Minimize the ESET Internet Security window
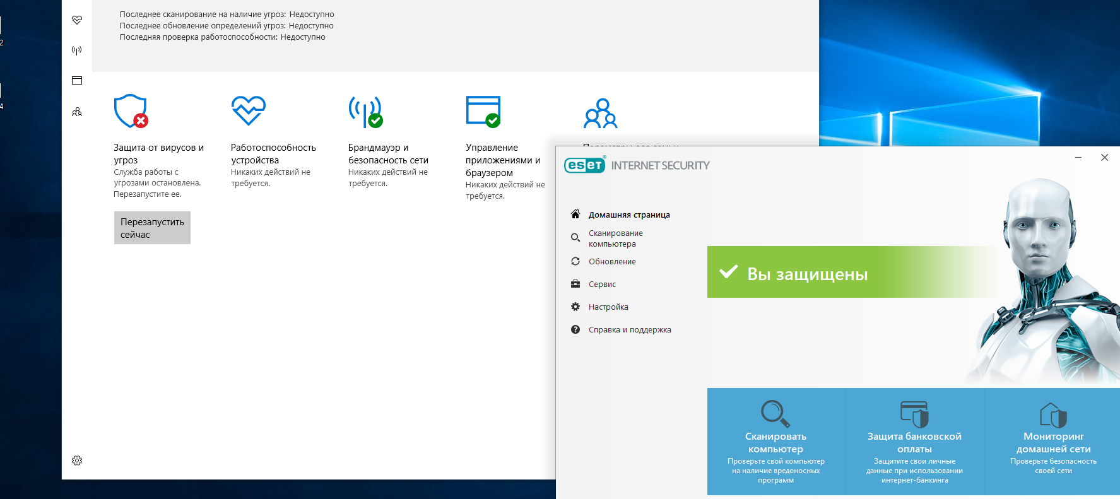The width and height of the screenshot is (1120, 499). point(1078,157)
